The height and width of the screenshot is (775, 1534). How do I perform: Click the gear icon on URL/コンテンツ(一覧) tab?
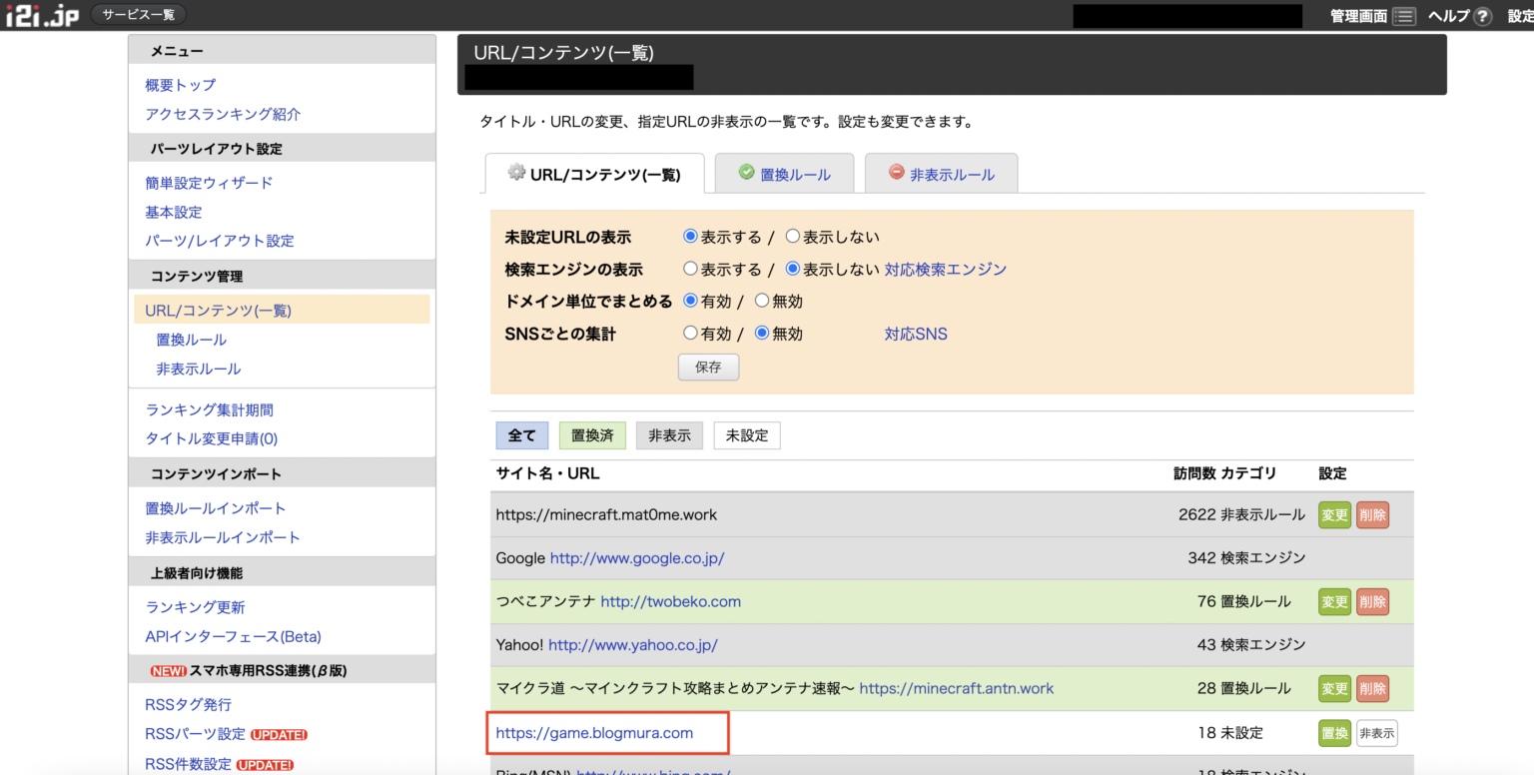[515, 173]
